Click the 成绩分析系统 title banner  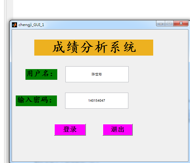[x=94, y=47]
